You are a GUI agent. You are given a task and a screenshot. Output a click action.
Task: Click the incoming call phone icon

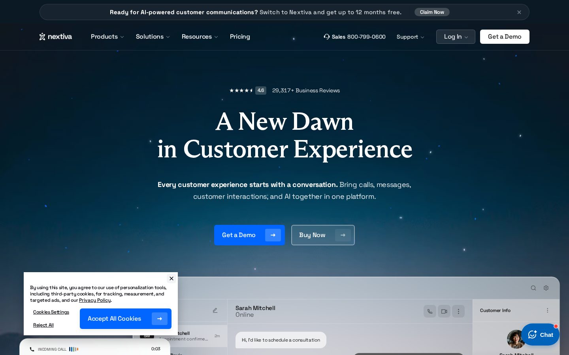coord(32,349)
